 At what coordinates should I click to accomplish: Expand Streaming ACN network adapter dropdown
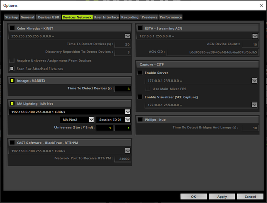point(255,36)
